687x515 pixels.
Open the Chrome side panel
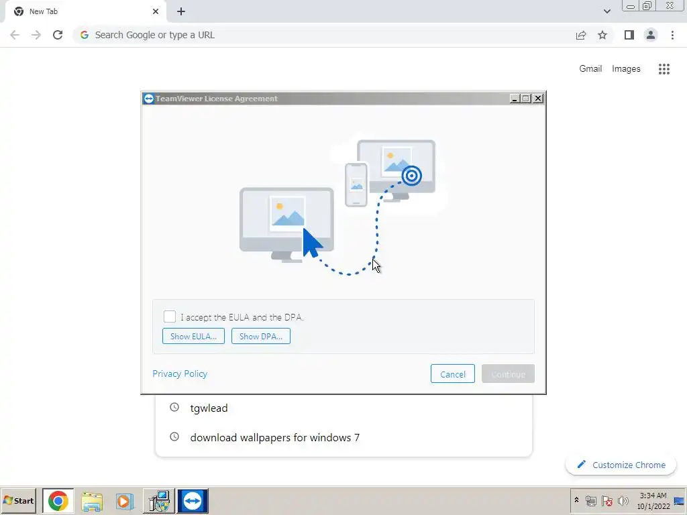(629, 35)
